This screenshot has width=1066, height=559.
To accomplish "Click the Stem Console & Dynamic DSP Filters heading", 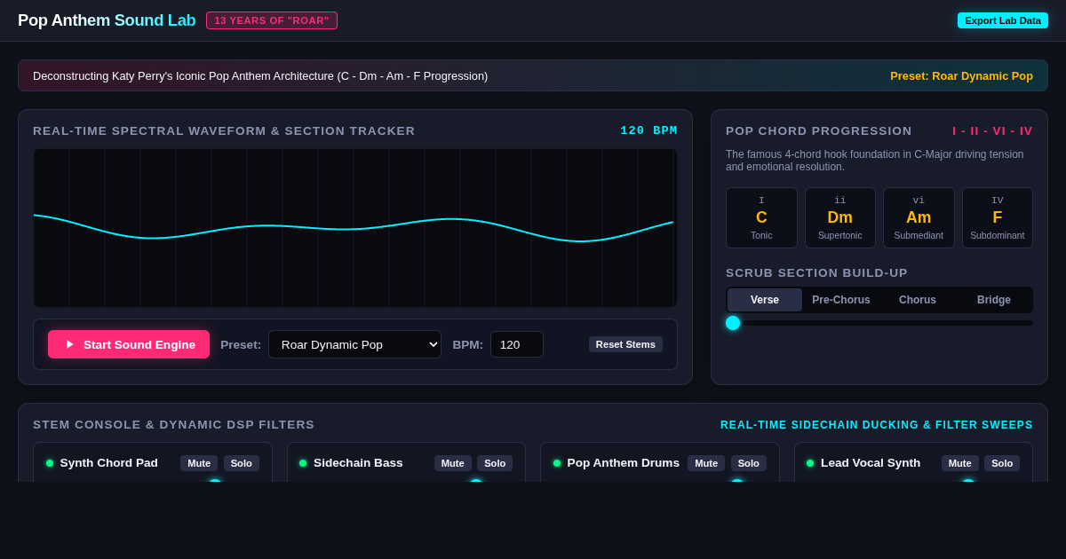I will point(174,425).
